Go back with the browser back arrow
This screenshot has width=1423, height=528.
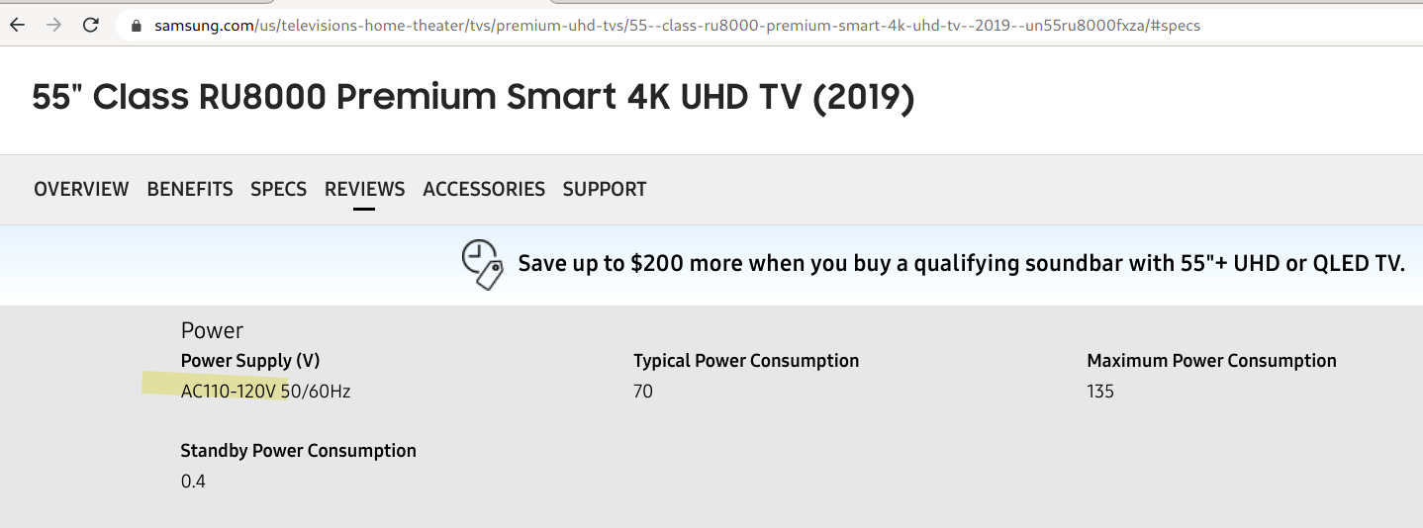pyautogui.click(x=18, y=25)
